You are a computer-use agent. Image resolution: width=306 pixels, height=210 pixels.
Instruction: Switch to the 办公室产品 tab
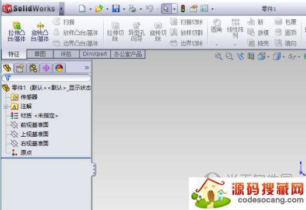(128, 54)
